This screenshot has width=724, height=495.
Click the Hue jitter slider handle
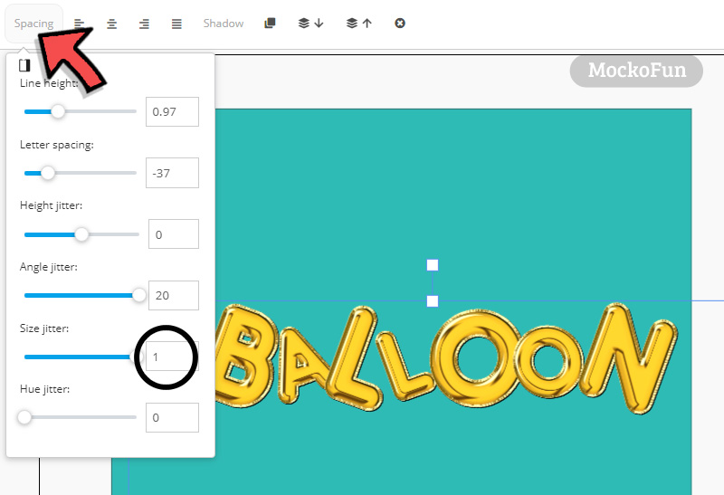[x=24, y=417]
